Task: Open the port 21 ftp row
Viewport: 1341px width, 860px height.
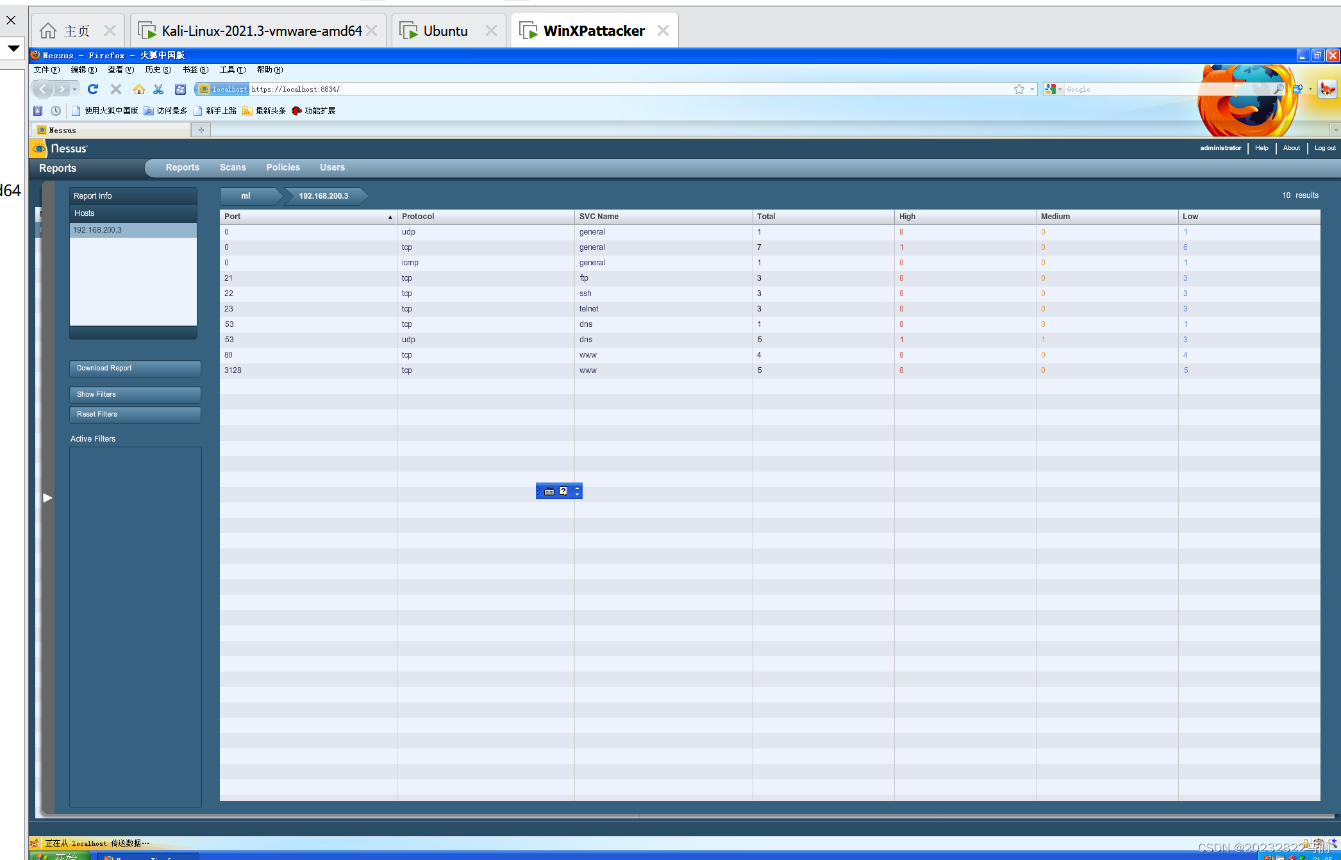Action: click(770, 278)
